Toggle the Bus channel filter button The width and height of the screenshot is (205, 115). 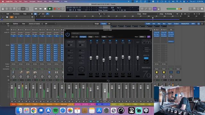164,24
